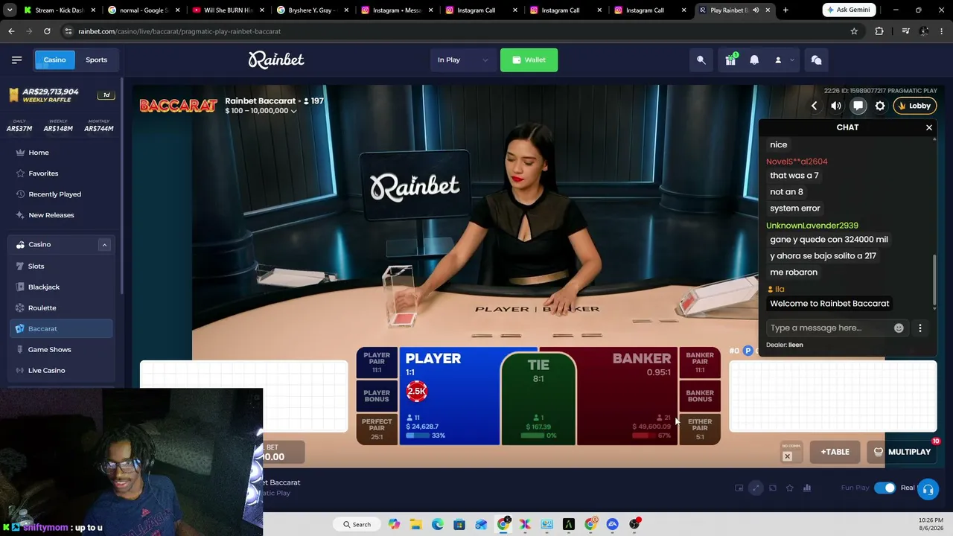Open the notifications bell
The height and width of the screenshot is (536, 953).
click(x=754, y=60)
